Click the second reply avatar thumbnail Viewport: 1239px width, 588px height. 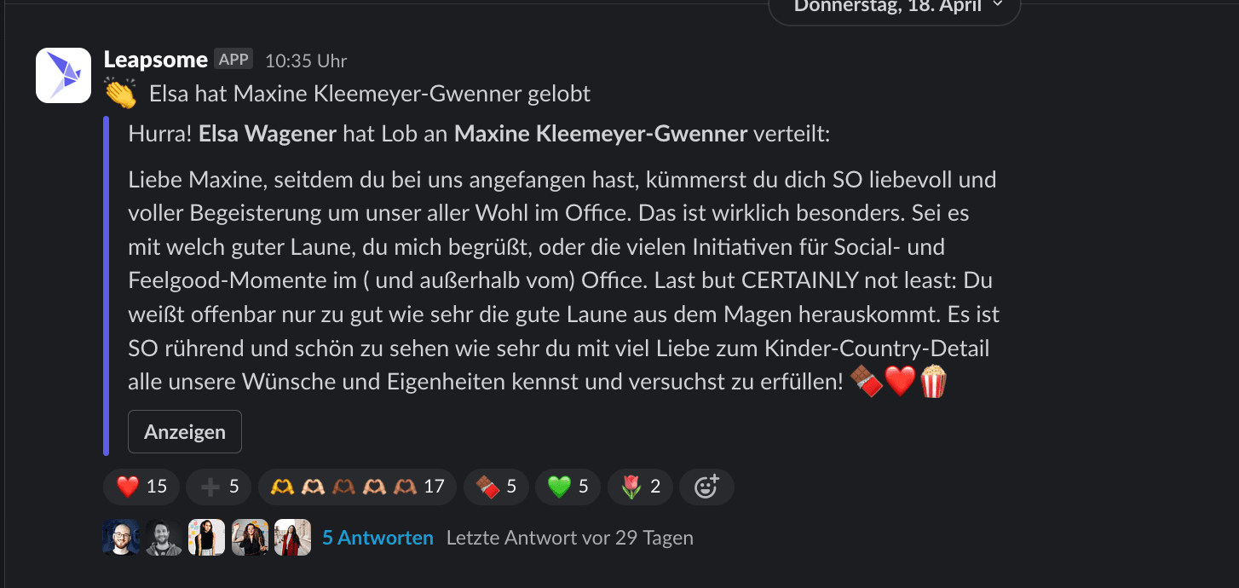click(164, 538)
